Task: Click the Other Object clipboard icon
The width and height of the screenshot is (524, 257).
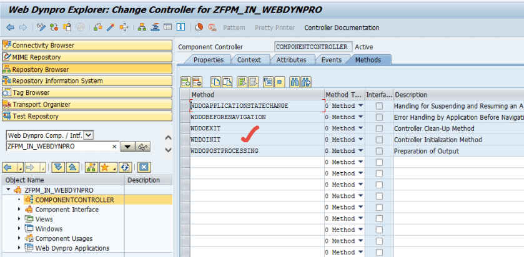Action: point(67,27)
